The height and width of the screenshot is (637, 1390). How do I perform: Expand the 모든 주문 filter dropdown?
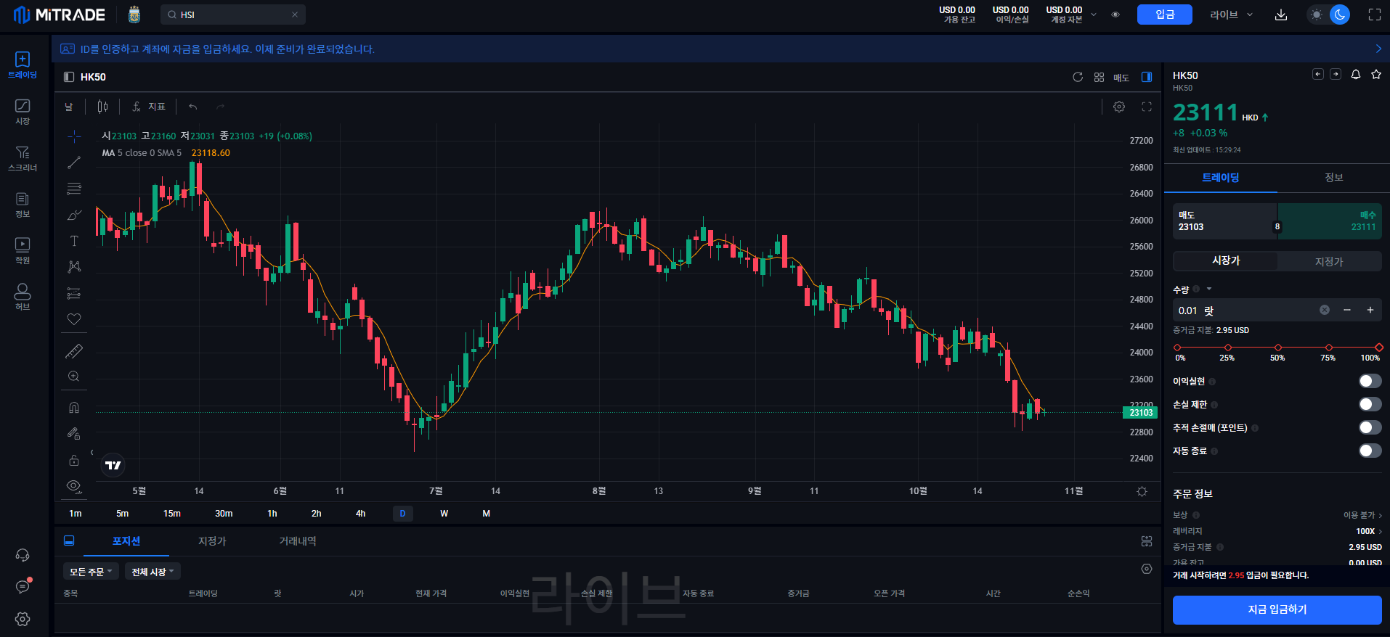91,572
